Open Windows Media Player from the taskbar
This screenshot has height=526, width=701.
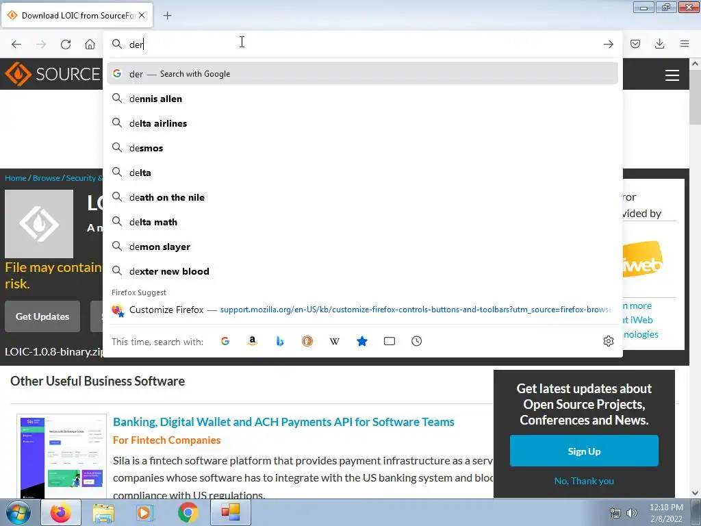(x=145, y=512)
